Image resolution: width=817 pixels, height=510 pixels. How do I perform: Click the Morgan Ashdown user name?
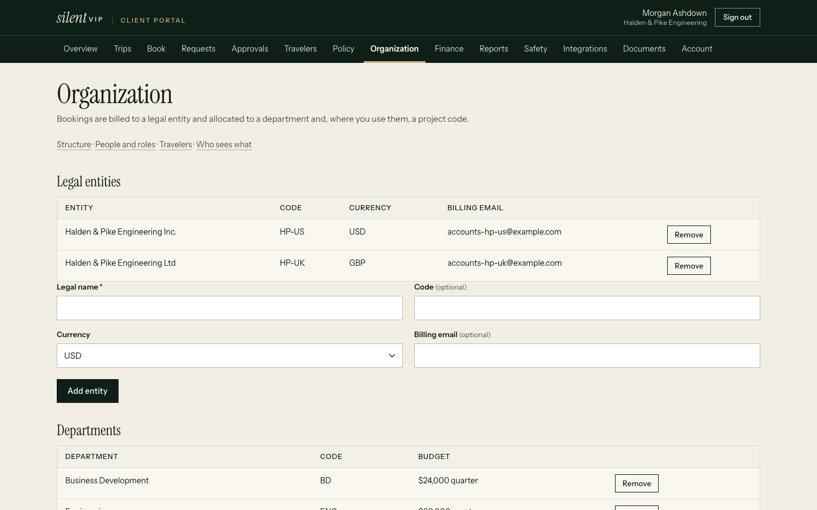pyautogui.click(x=674, y=13)
